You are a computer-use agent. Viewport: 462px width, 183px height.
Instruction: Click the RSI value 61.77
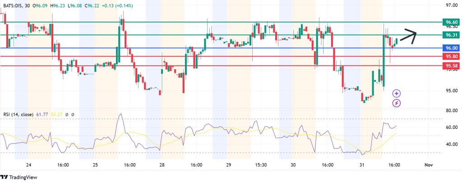pos(42,114)
